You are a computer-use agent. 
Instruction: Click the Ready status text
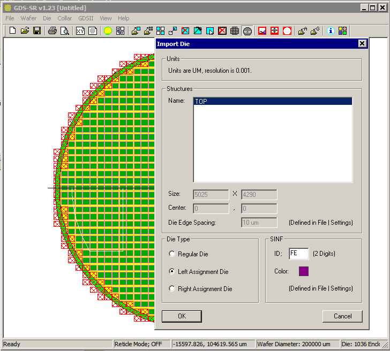pos(12,344)
